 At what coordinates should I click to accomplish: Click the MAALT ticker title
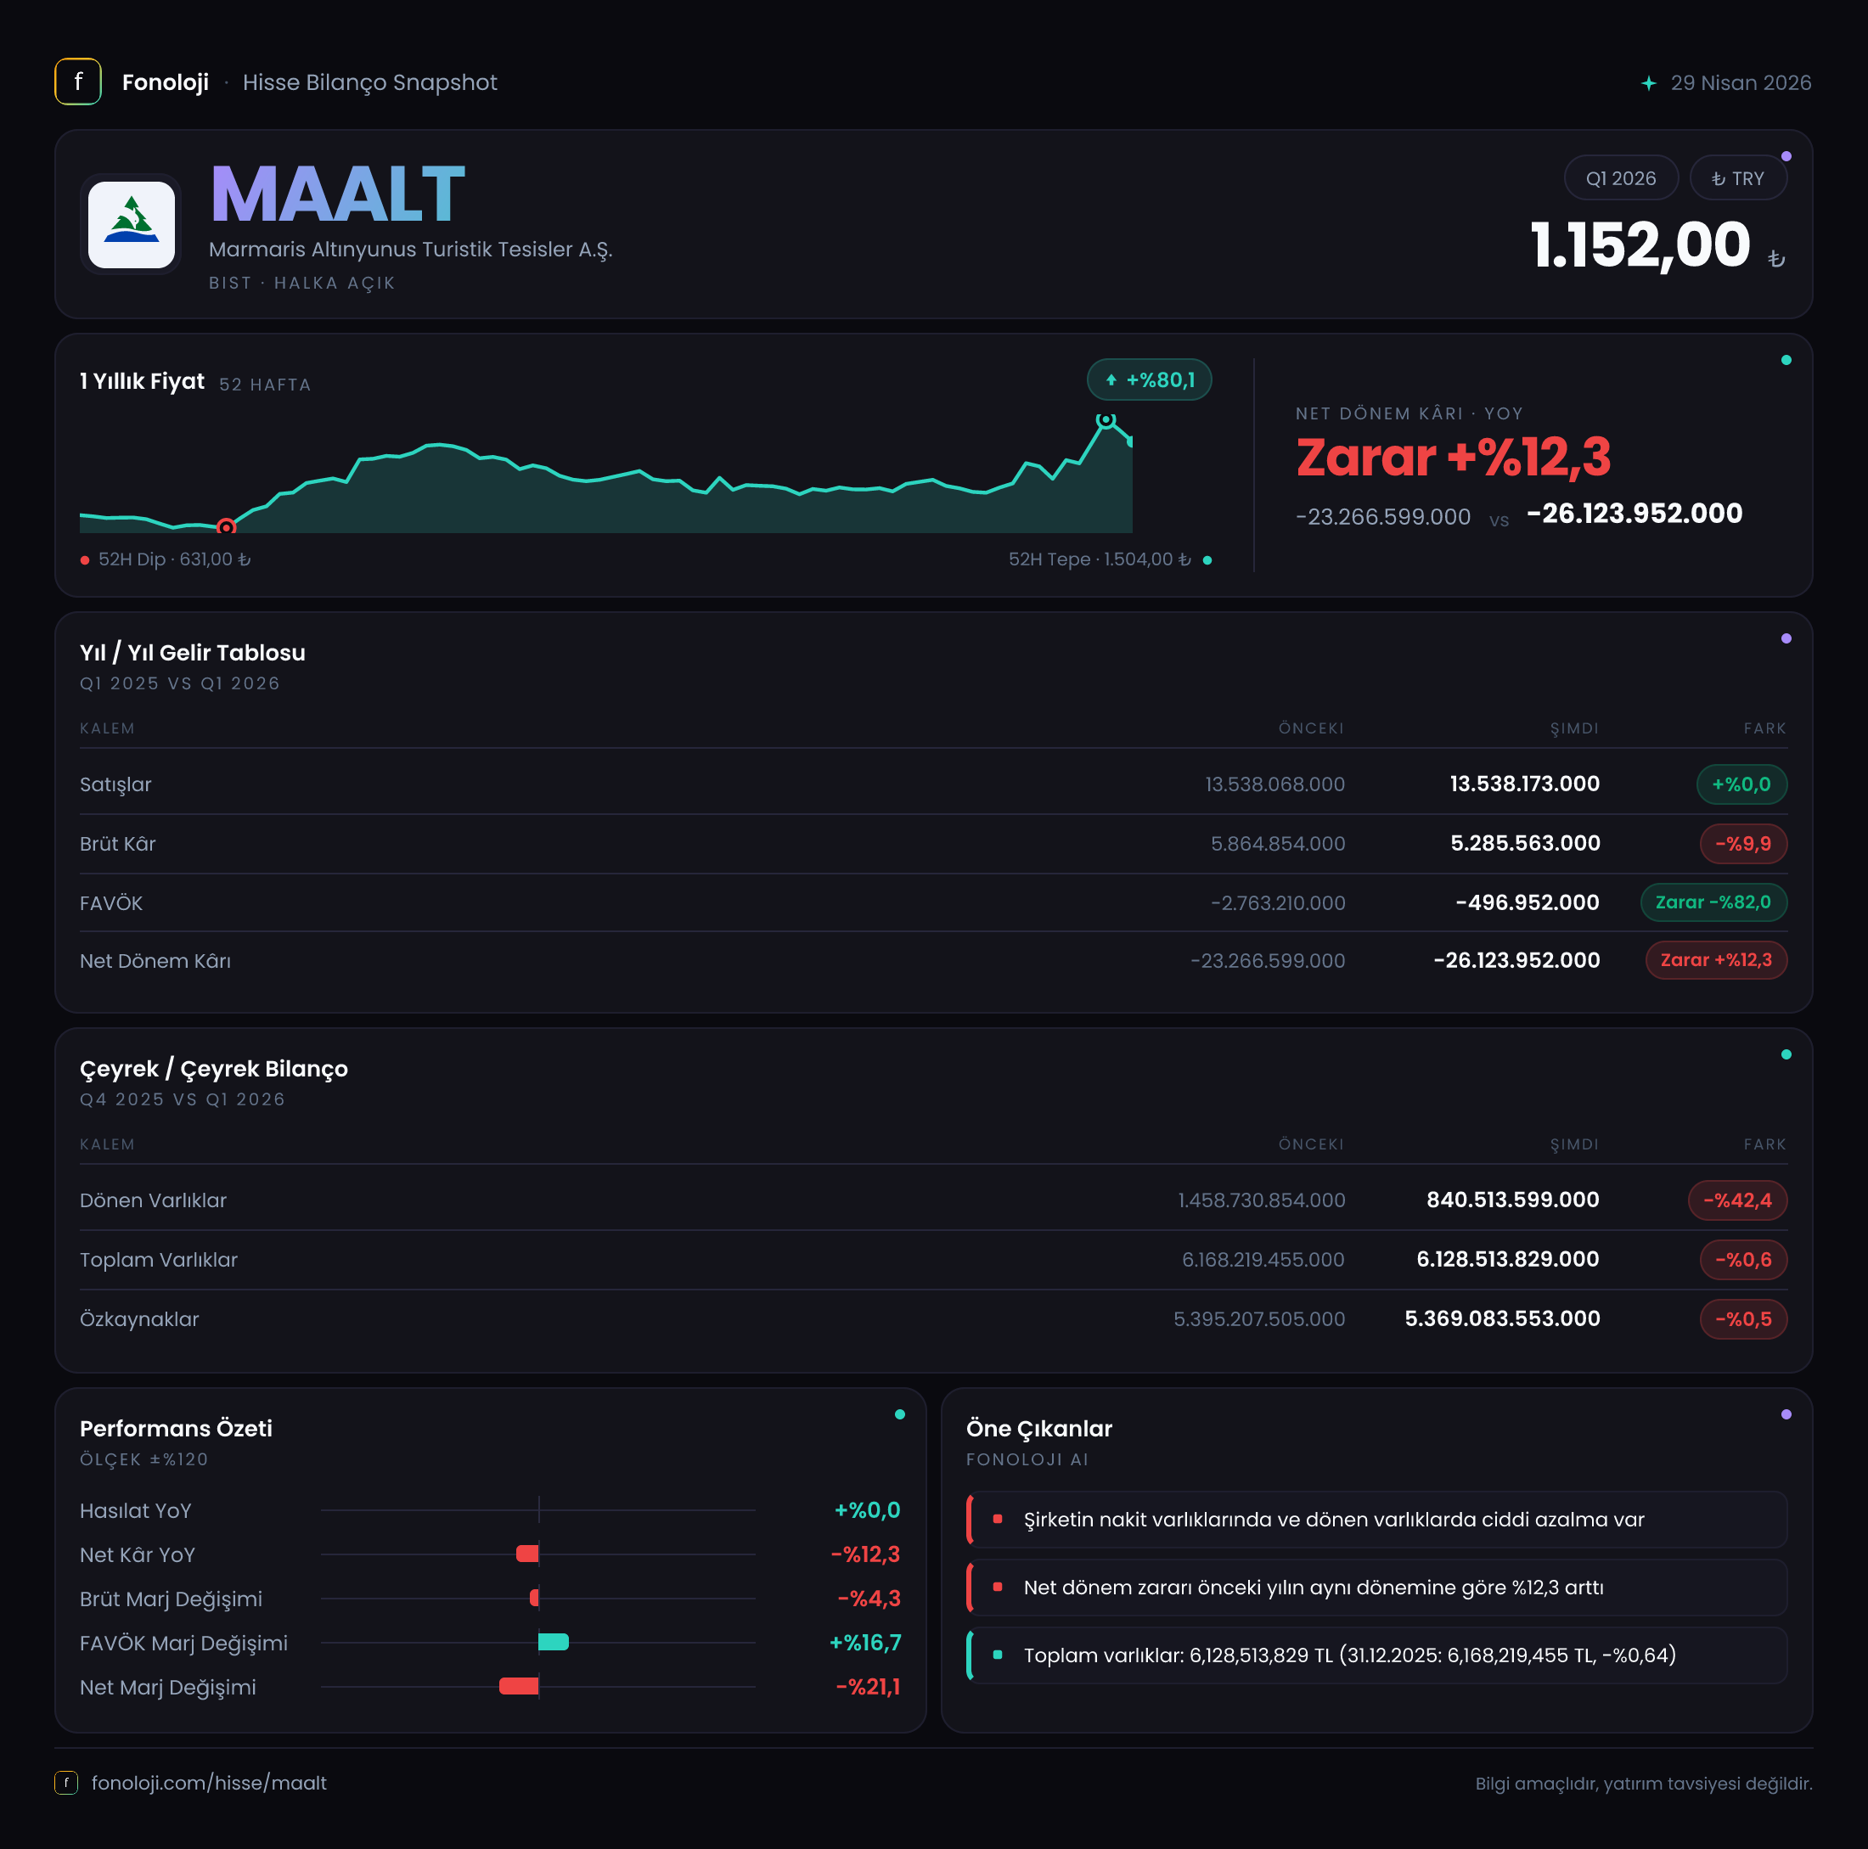(x=337, y=194)
